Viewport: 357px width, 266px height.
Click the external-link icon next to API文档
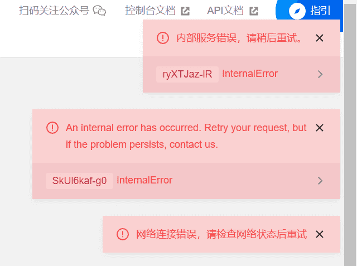[254, 11]
